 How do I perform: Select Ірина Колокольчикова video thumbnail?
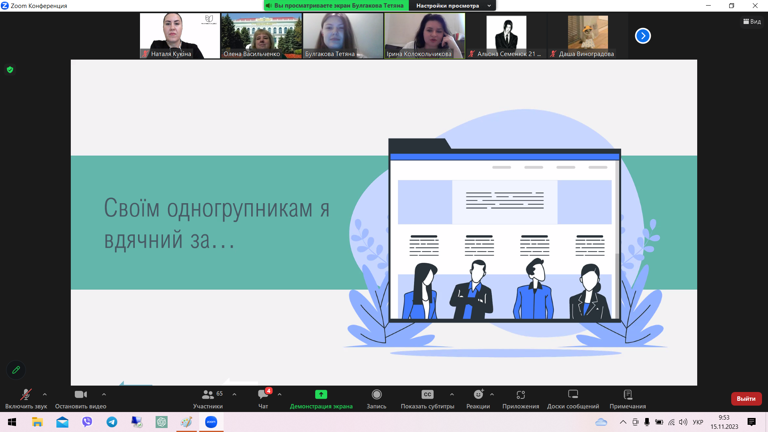point(424,36)
